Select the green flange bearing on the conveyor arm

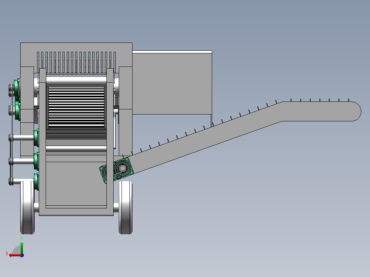click(x=123, y=167)
